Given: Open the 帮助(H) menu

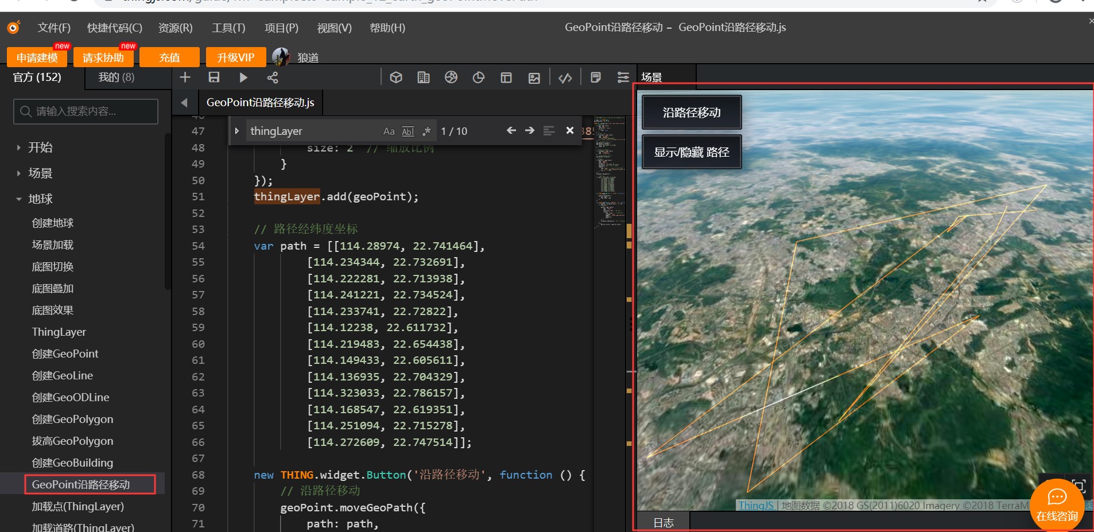Looking at the screenshot, I should 387,28.
